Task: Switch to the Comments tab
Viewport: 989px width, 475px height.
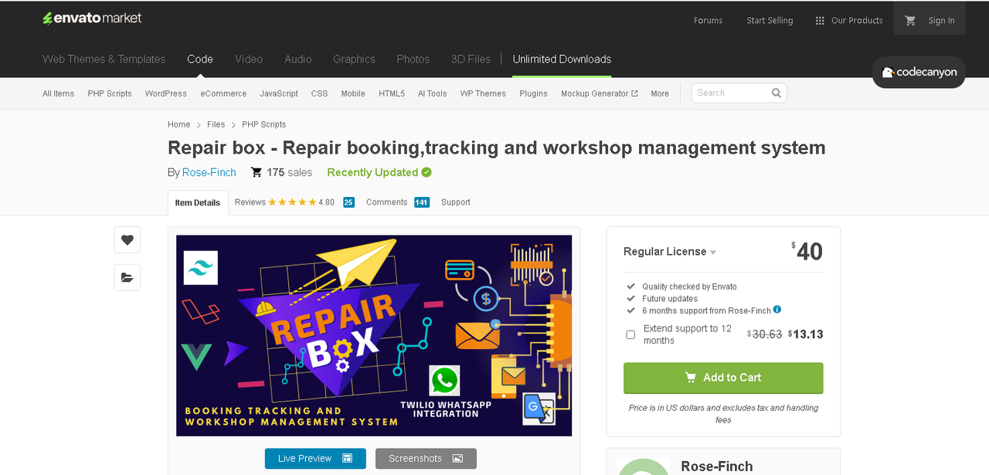Action: coord(386,202)
